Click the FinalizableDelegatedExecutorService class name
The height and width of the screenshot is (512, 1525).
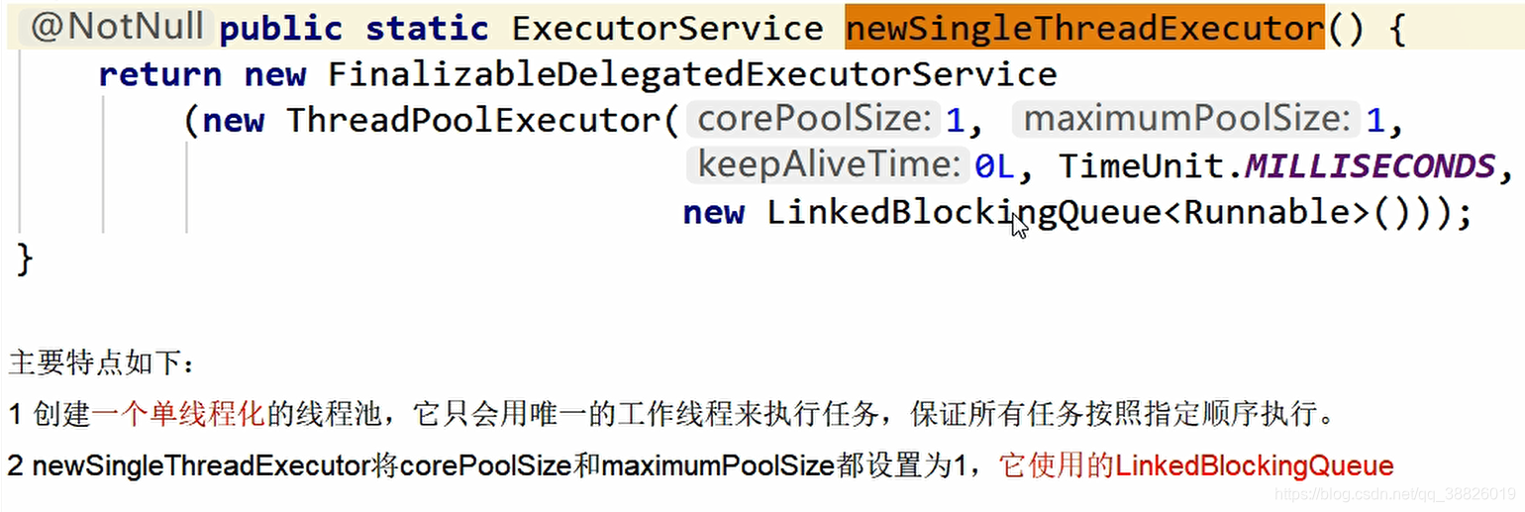[x=692, y=74]
